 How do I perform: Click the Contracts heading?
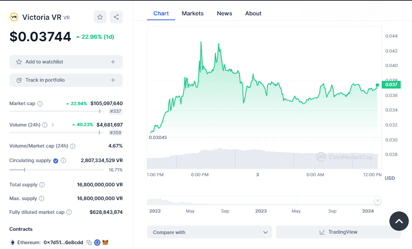21,229
